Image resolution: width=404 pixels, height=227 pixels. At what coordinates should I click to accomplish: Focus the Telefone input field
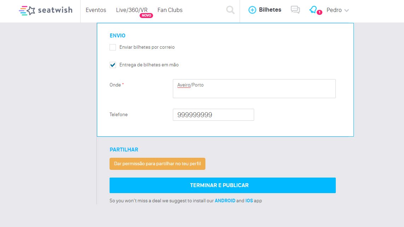click(x=213, y=115)
